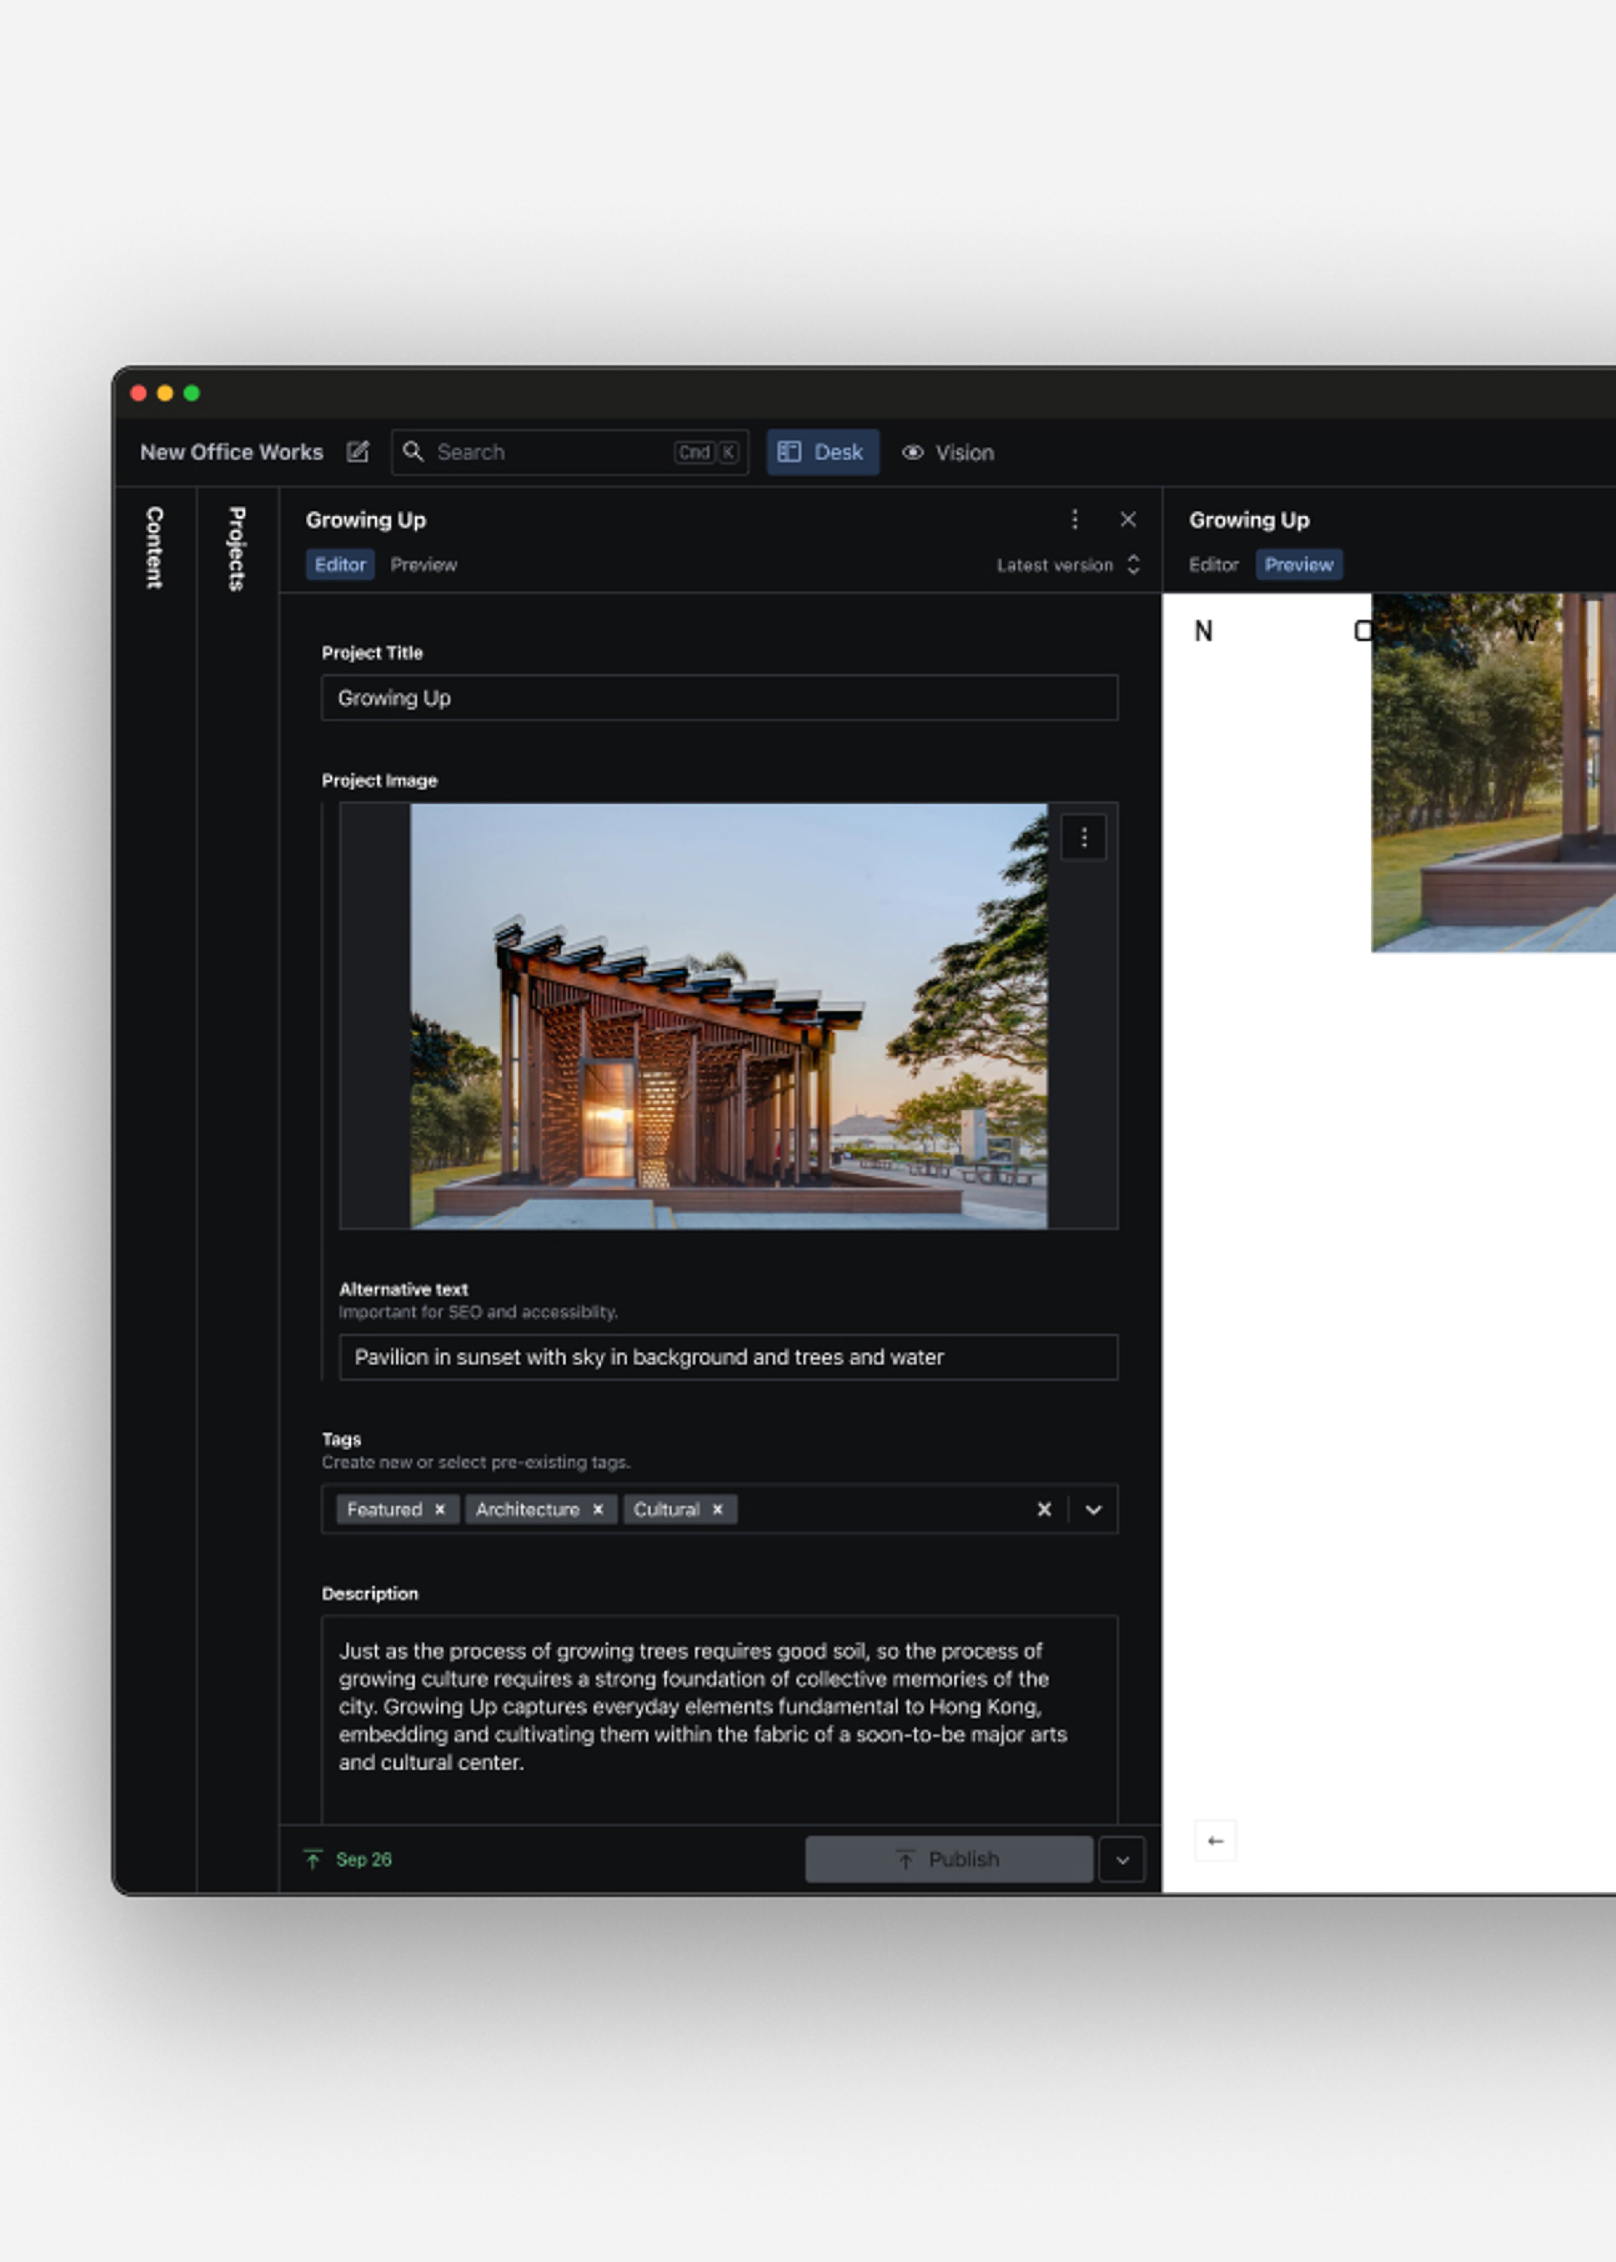Click the N letter in preview header
1616x2262 pixels.
click(1203, 631)
